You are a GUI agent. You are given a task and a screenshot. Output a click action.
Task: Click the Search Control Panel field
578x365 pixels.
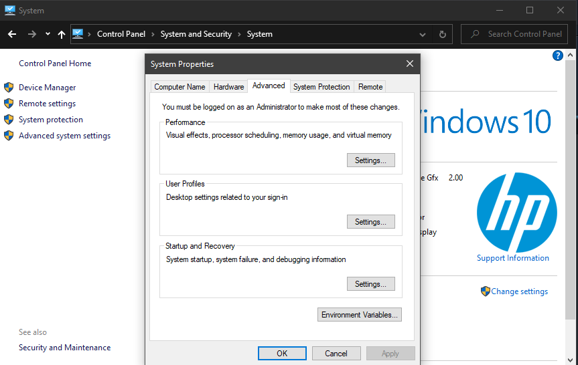pos(524,34)
